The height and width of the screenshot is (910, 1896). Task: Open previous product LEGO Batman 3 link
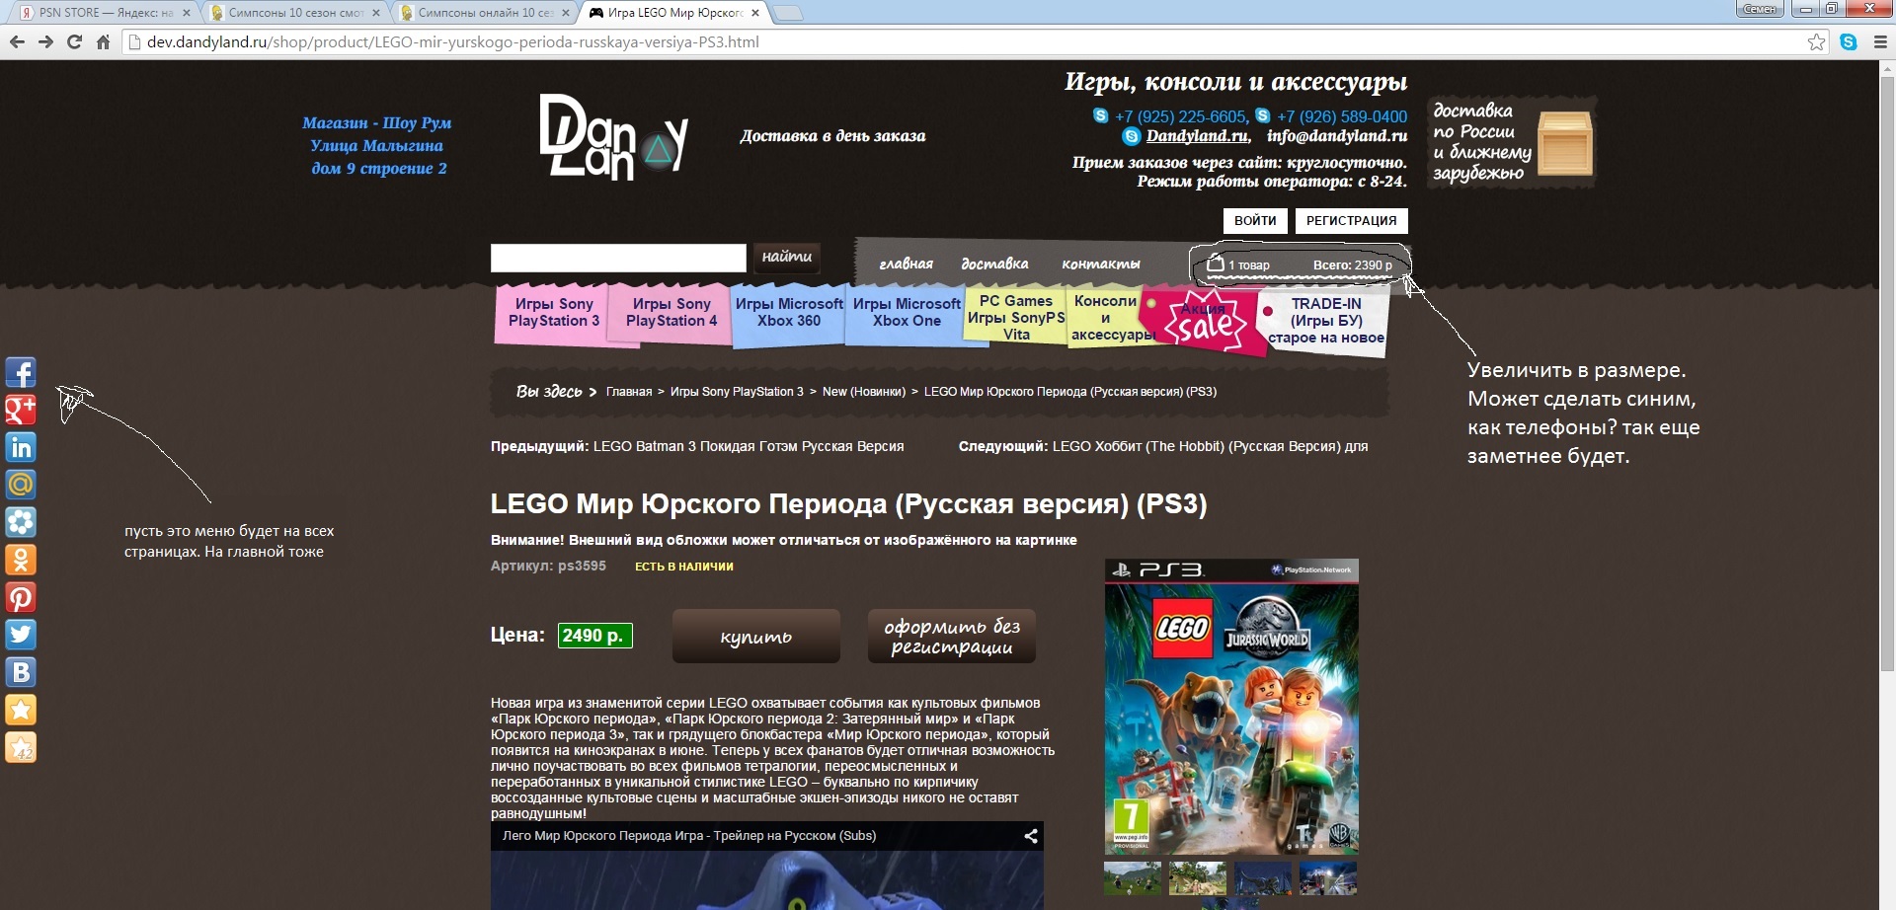pyautogui.click(x=749, y=446)
